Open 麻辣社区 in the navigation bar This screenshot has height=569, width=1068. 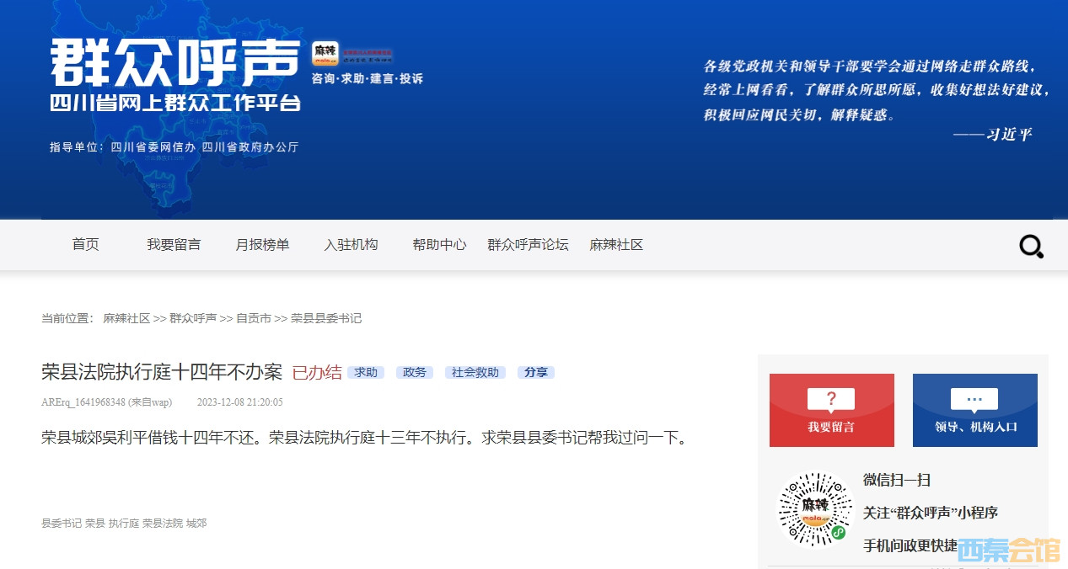616,245
